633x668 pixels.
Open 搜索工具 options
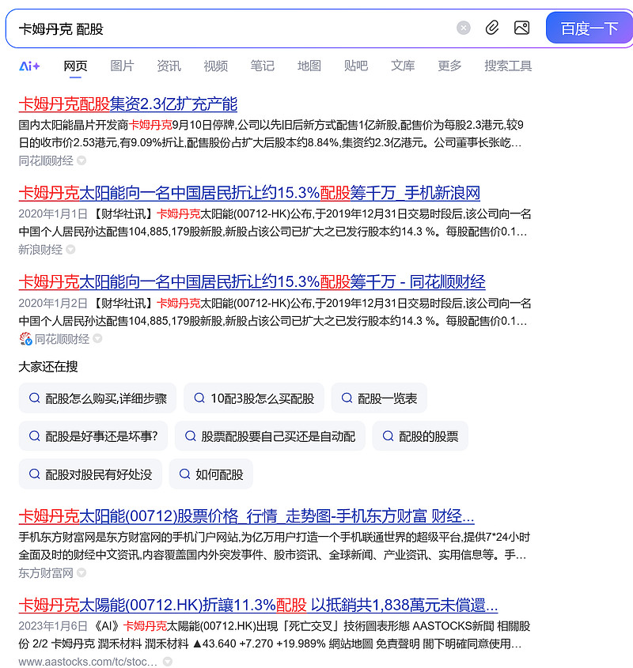point(508,66)
